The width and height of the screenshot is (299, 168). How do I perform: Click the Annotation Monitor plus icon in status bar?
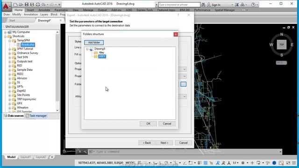(252, 163)
